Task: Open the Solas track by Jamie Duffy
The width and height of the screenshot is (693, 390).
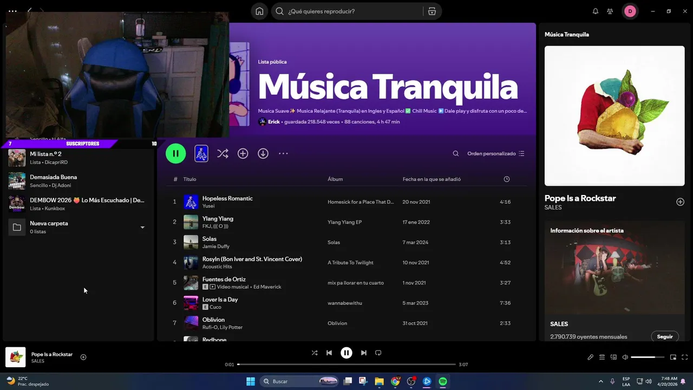Action: 346,242
